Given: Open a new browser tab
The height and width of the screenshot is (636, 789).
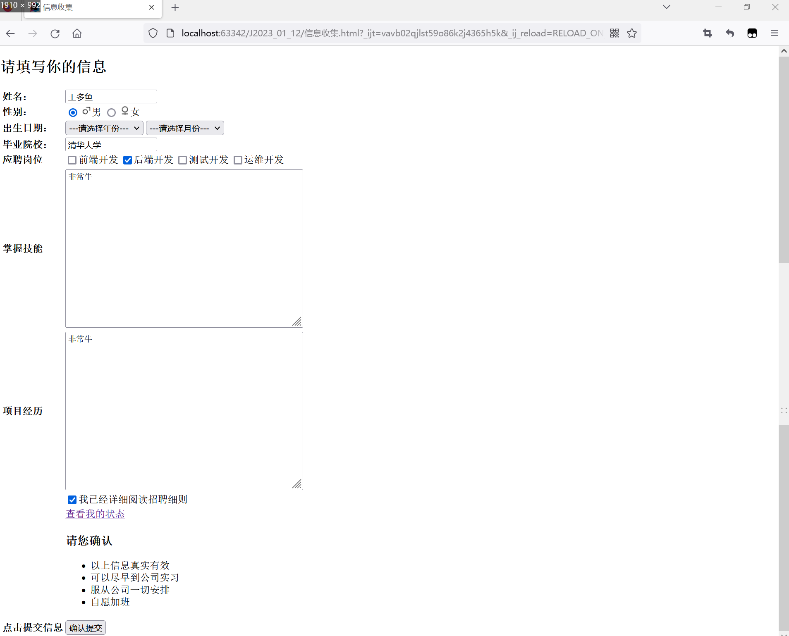Looking at the screenshot, I should click(175, 7).
